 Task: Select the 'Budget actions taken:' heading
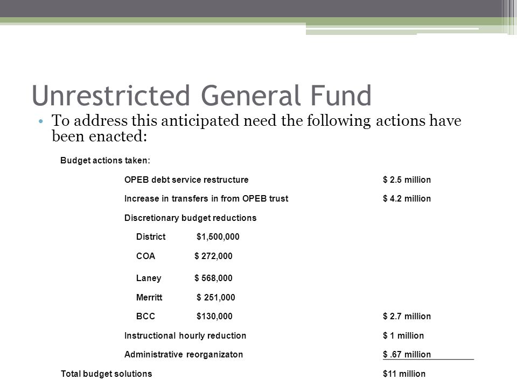(x=105, y=160)
